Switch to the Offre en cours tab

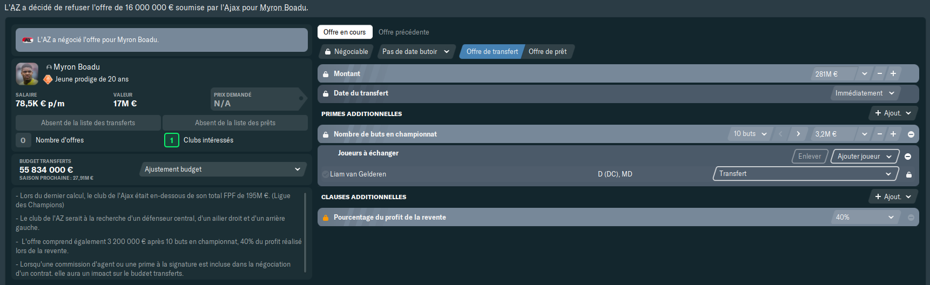(x=345, y=32)
